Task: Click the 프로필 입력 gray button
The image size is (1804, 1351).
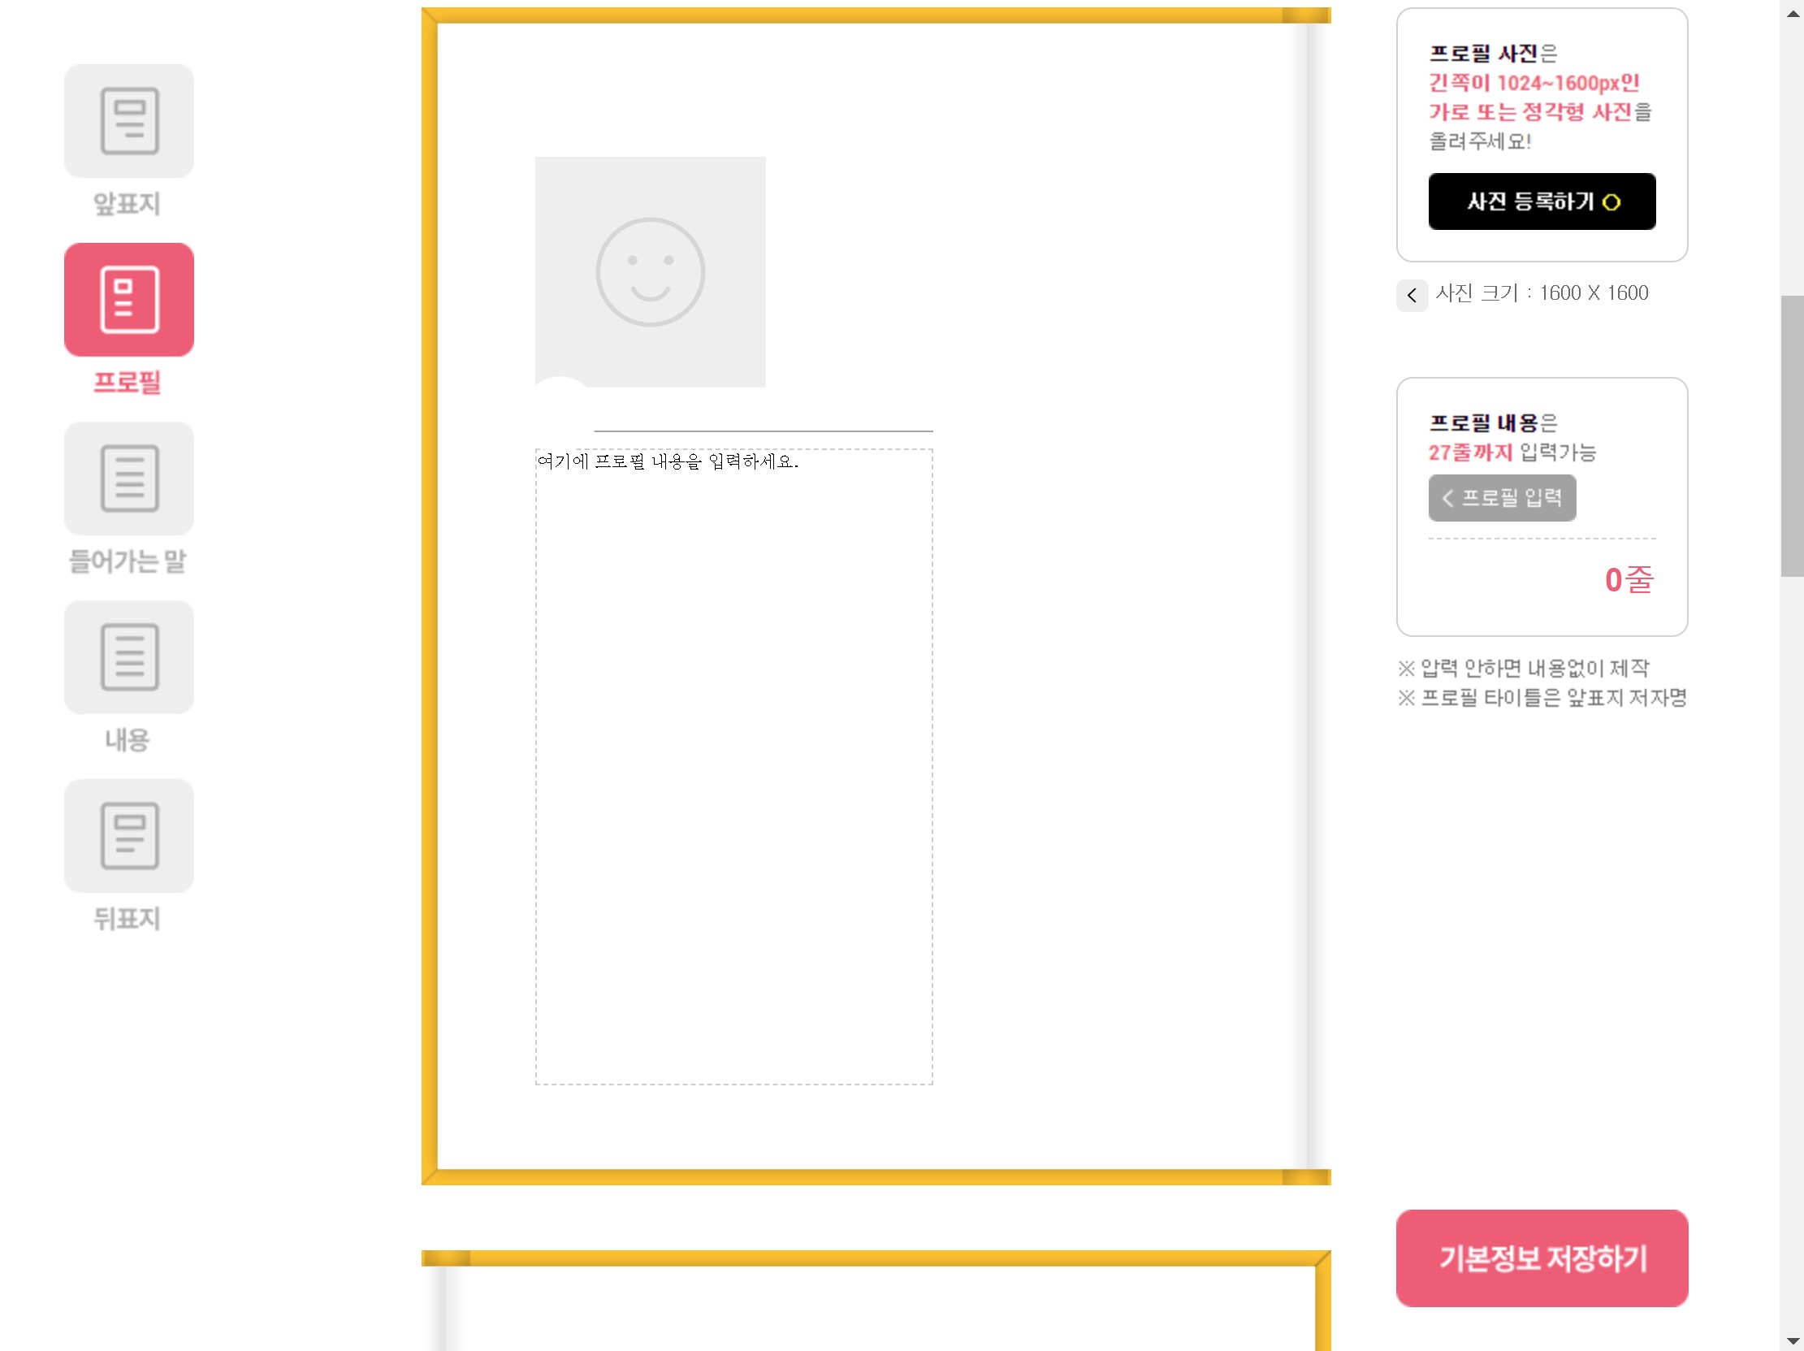Action: point(1501,498)
